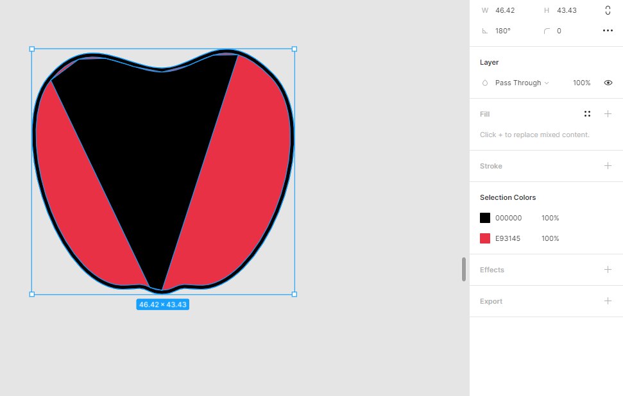
Task: Edit opacity of 000000 selection color
Action: (550, 218)
